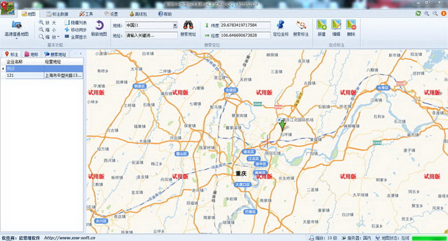Toggle 隐藏列表 to hide the list

click(75, 22)
